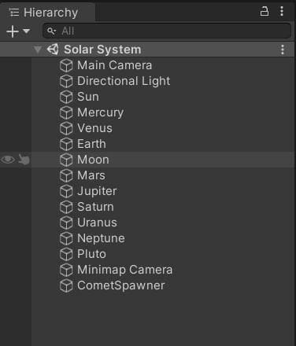Toggle Moon scene visibility eye
Screen dimensions: 296x346
click(8, 160)
